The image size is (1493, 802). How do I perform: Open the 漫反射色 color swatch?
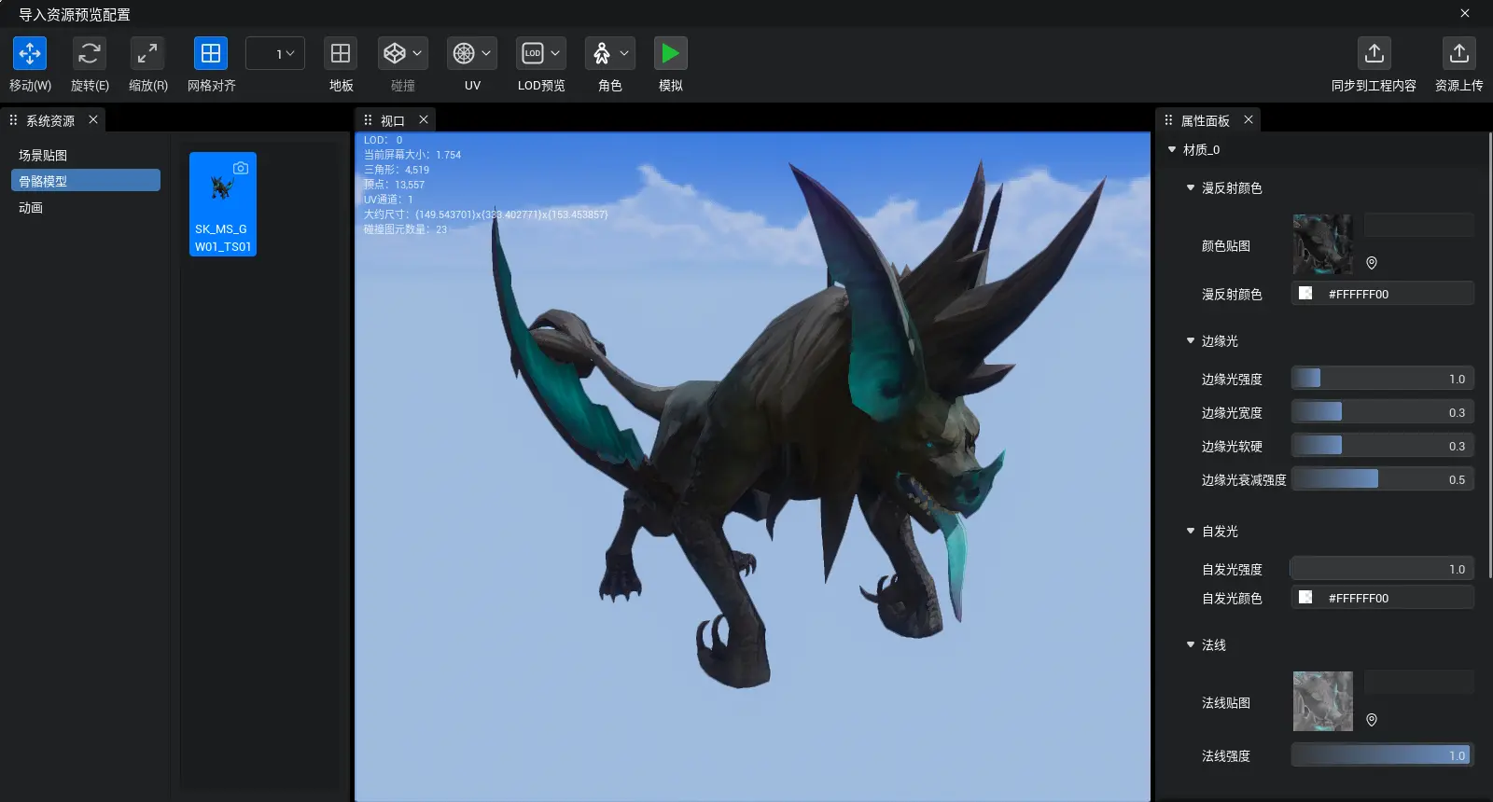[1305, 293]
